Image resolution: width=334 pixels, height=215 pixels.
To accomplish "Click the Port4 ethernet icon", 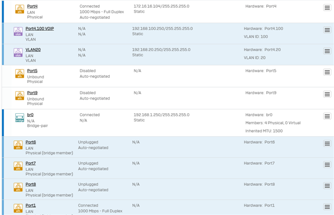I will (x=19, y=9).
